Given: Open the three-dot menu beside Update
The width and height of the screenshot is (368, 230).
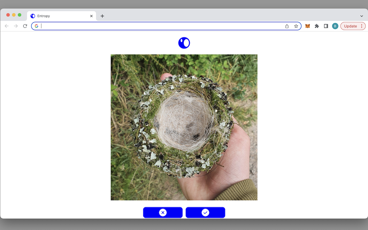Looking at the screenshot, I should [362, 26].
